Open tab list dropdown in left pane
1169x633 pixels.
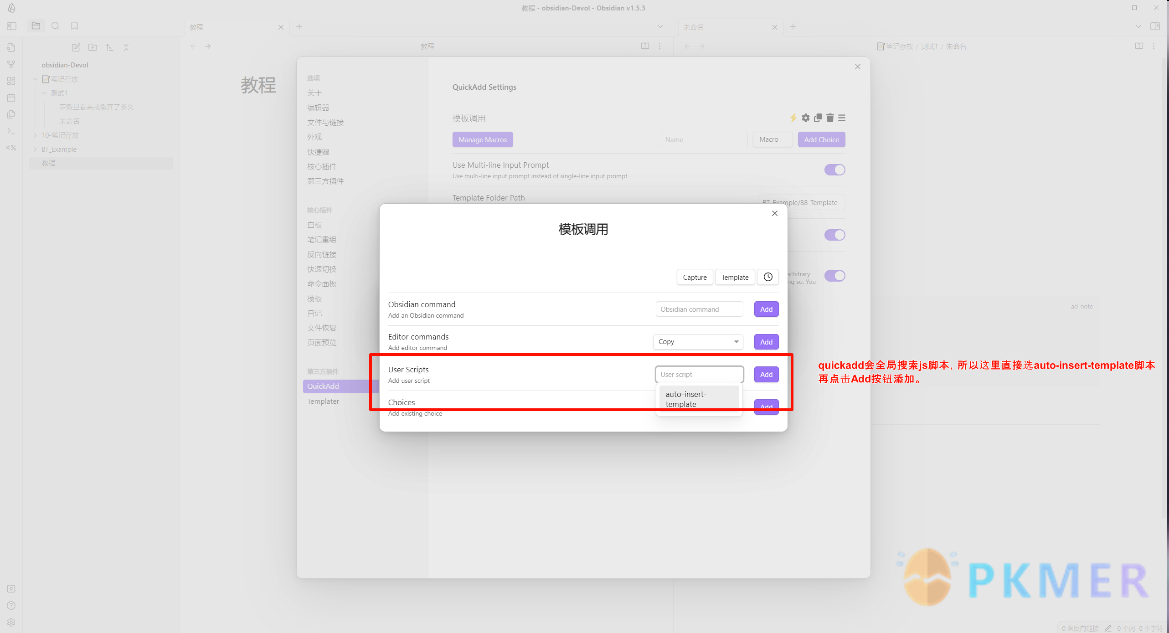tap(660, 27)
